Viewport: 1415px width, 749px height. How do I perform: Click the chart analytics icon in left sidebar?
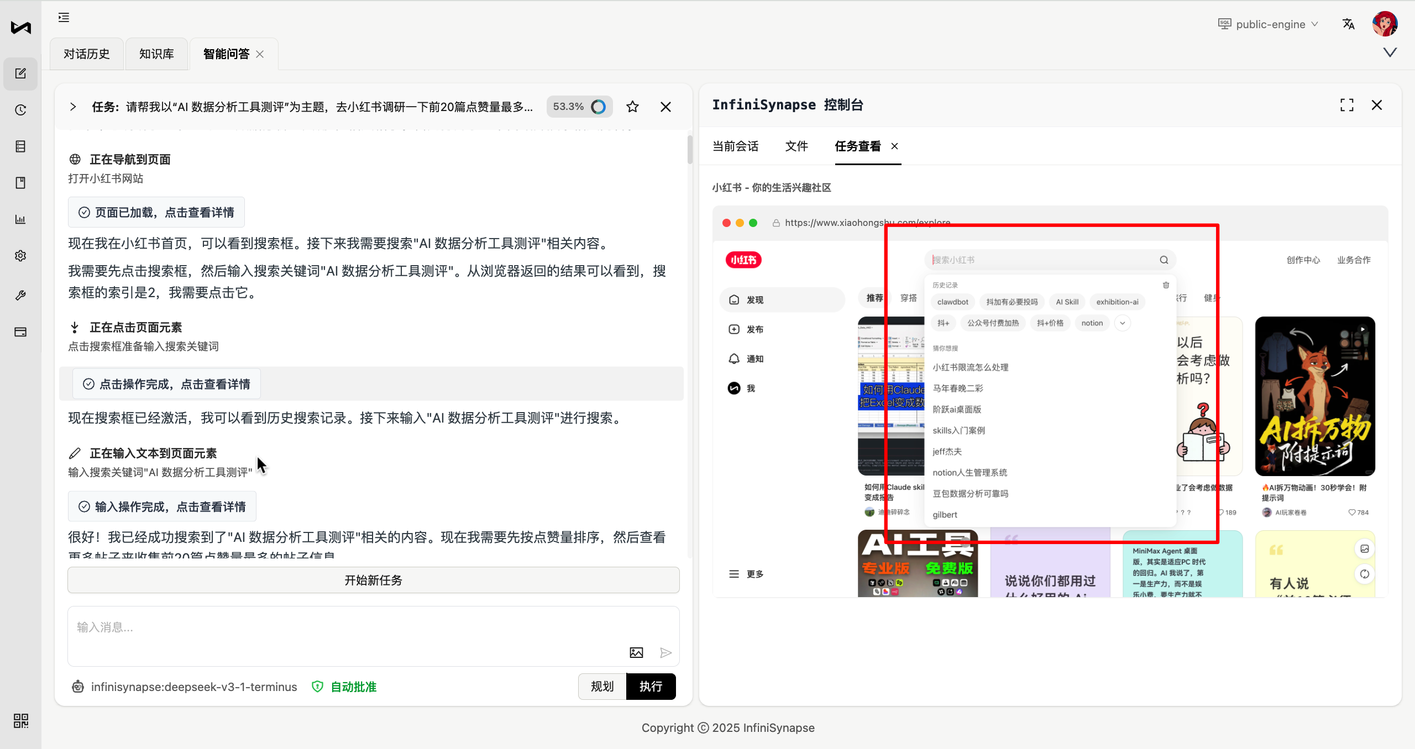(x=20, y=219)
